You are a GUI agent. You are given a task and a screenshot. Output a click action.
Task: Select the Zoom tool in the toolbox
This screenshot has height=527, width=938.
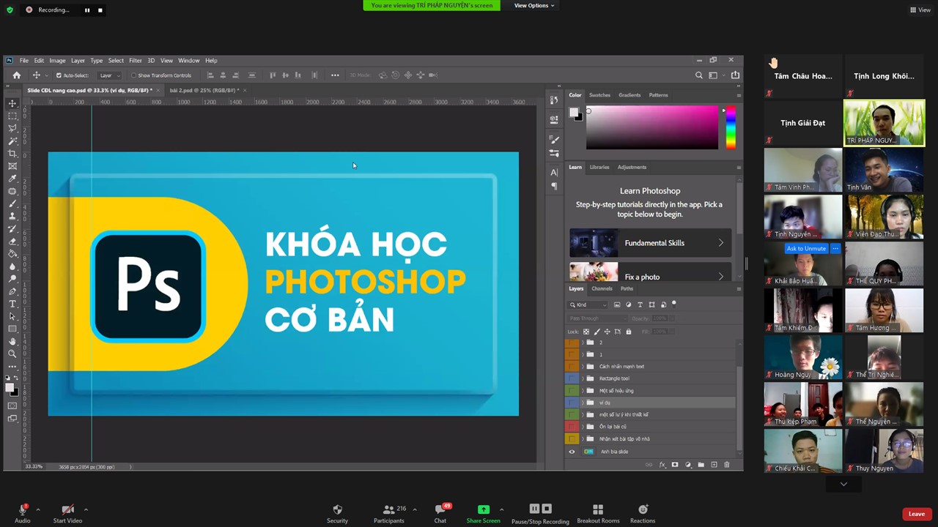tap(12, 354)
